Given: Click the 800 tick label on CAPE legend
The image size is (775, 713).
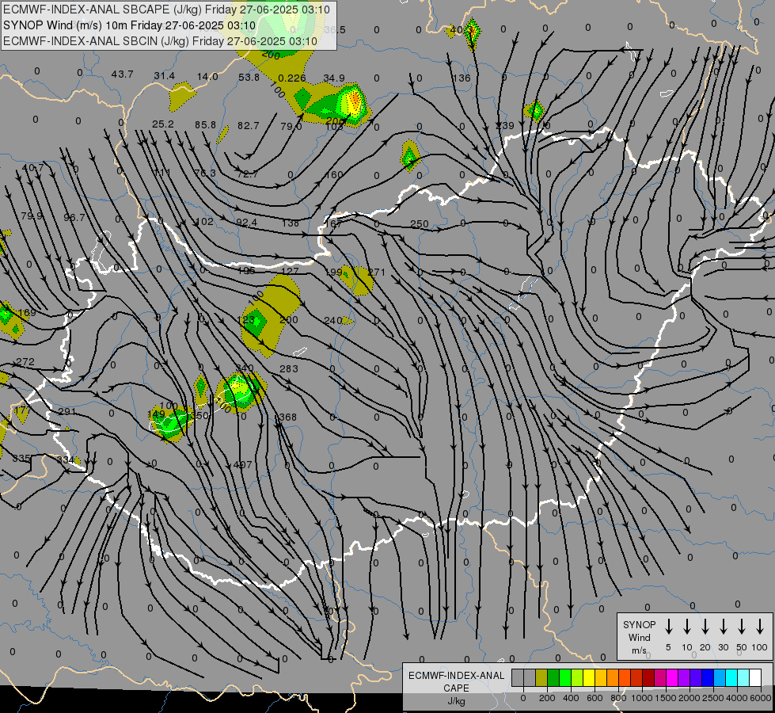Looking at the screenshot, I should coord(618,698).
